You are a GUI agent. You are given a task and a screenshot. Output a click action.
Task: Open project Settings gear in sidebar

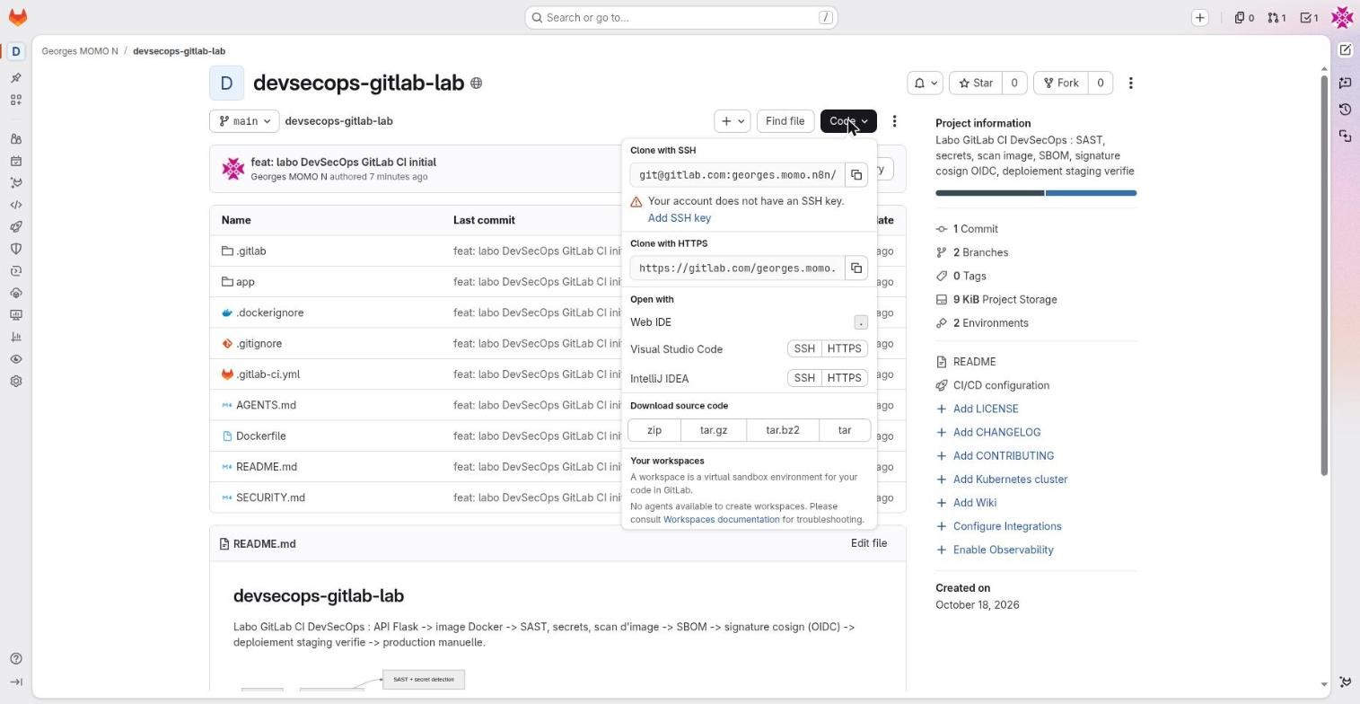pos(15,381)
